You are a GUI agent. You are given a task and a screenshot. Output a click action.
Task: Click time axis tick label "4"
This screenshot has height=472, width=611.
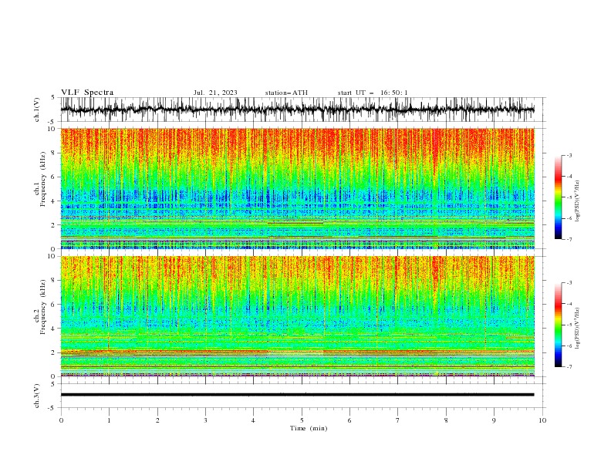pos(253,420)
